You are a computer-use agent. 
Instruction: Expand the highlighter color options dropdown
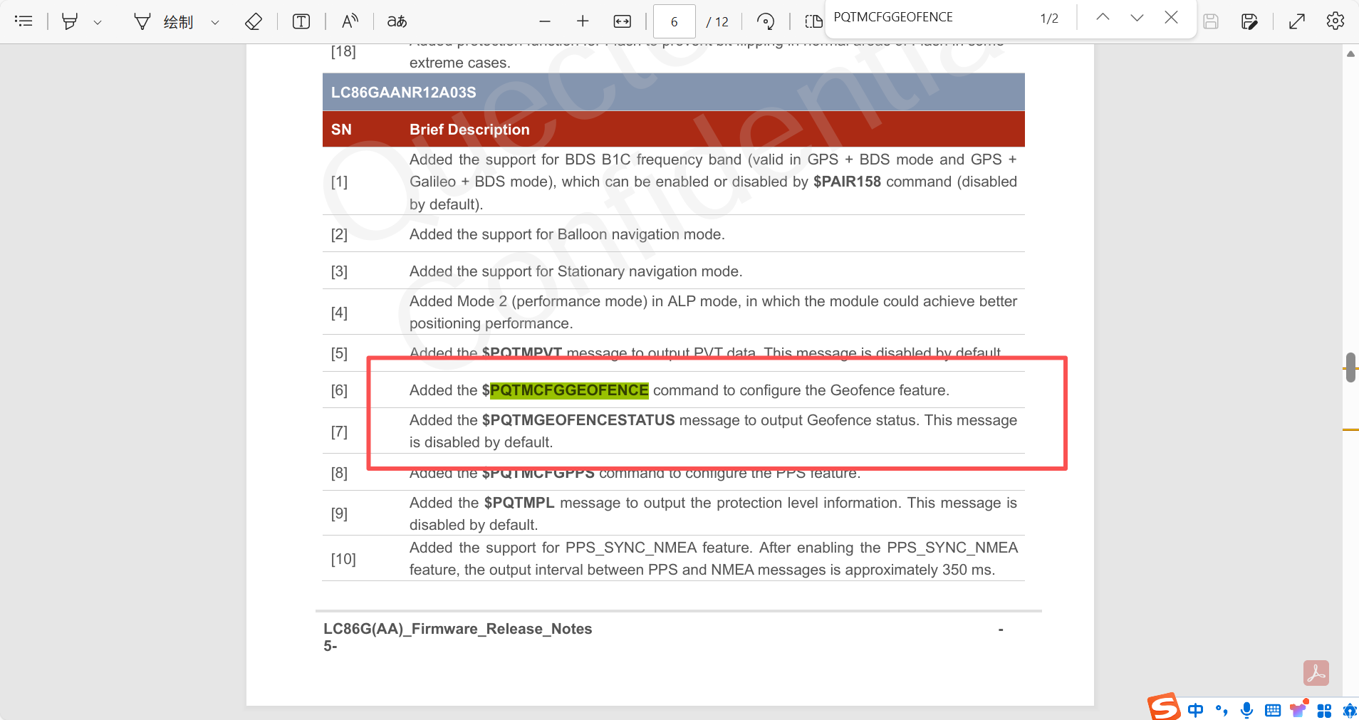(98, 22)
